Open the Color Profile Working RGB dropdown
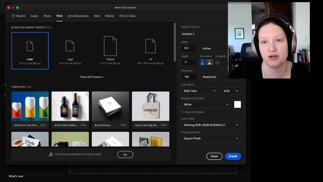The width and height of the screenshot is (323, 182). click(x=211, y=125)
